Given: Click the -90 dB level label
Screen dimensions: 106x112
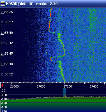Looking at the screenshot, I should click(3, 91).
